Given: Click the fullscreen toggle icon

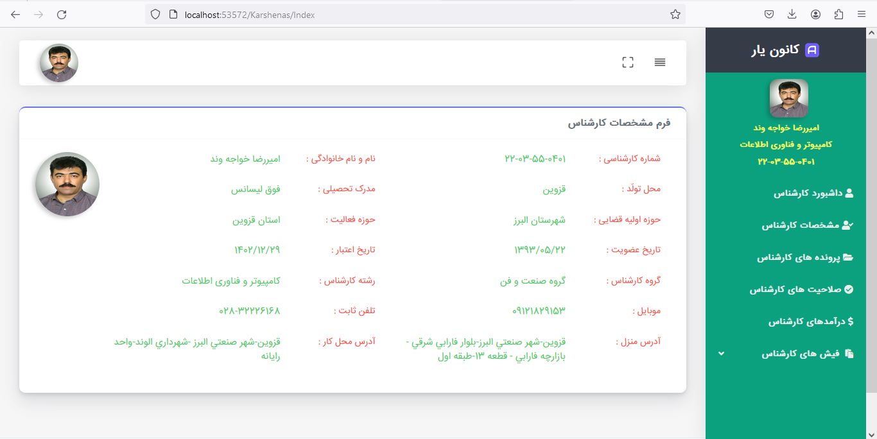Looking at the screenshot, I should coord(628,62).
